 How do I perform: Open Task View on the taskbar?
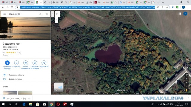click(x=17, y=104)
